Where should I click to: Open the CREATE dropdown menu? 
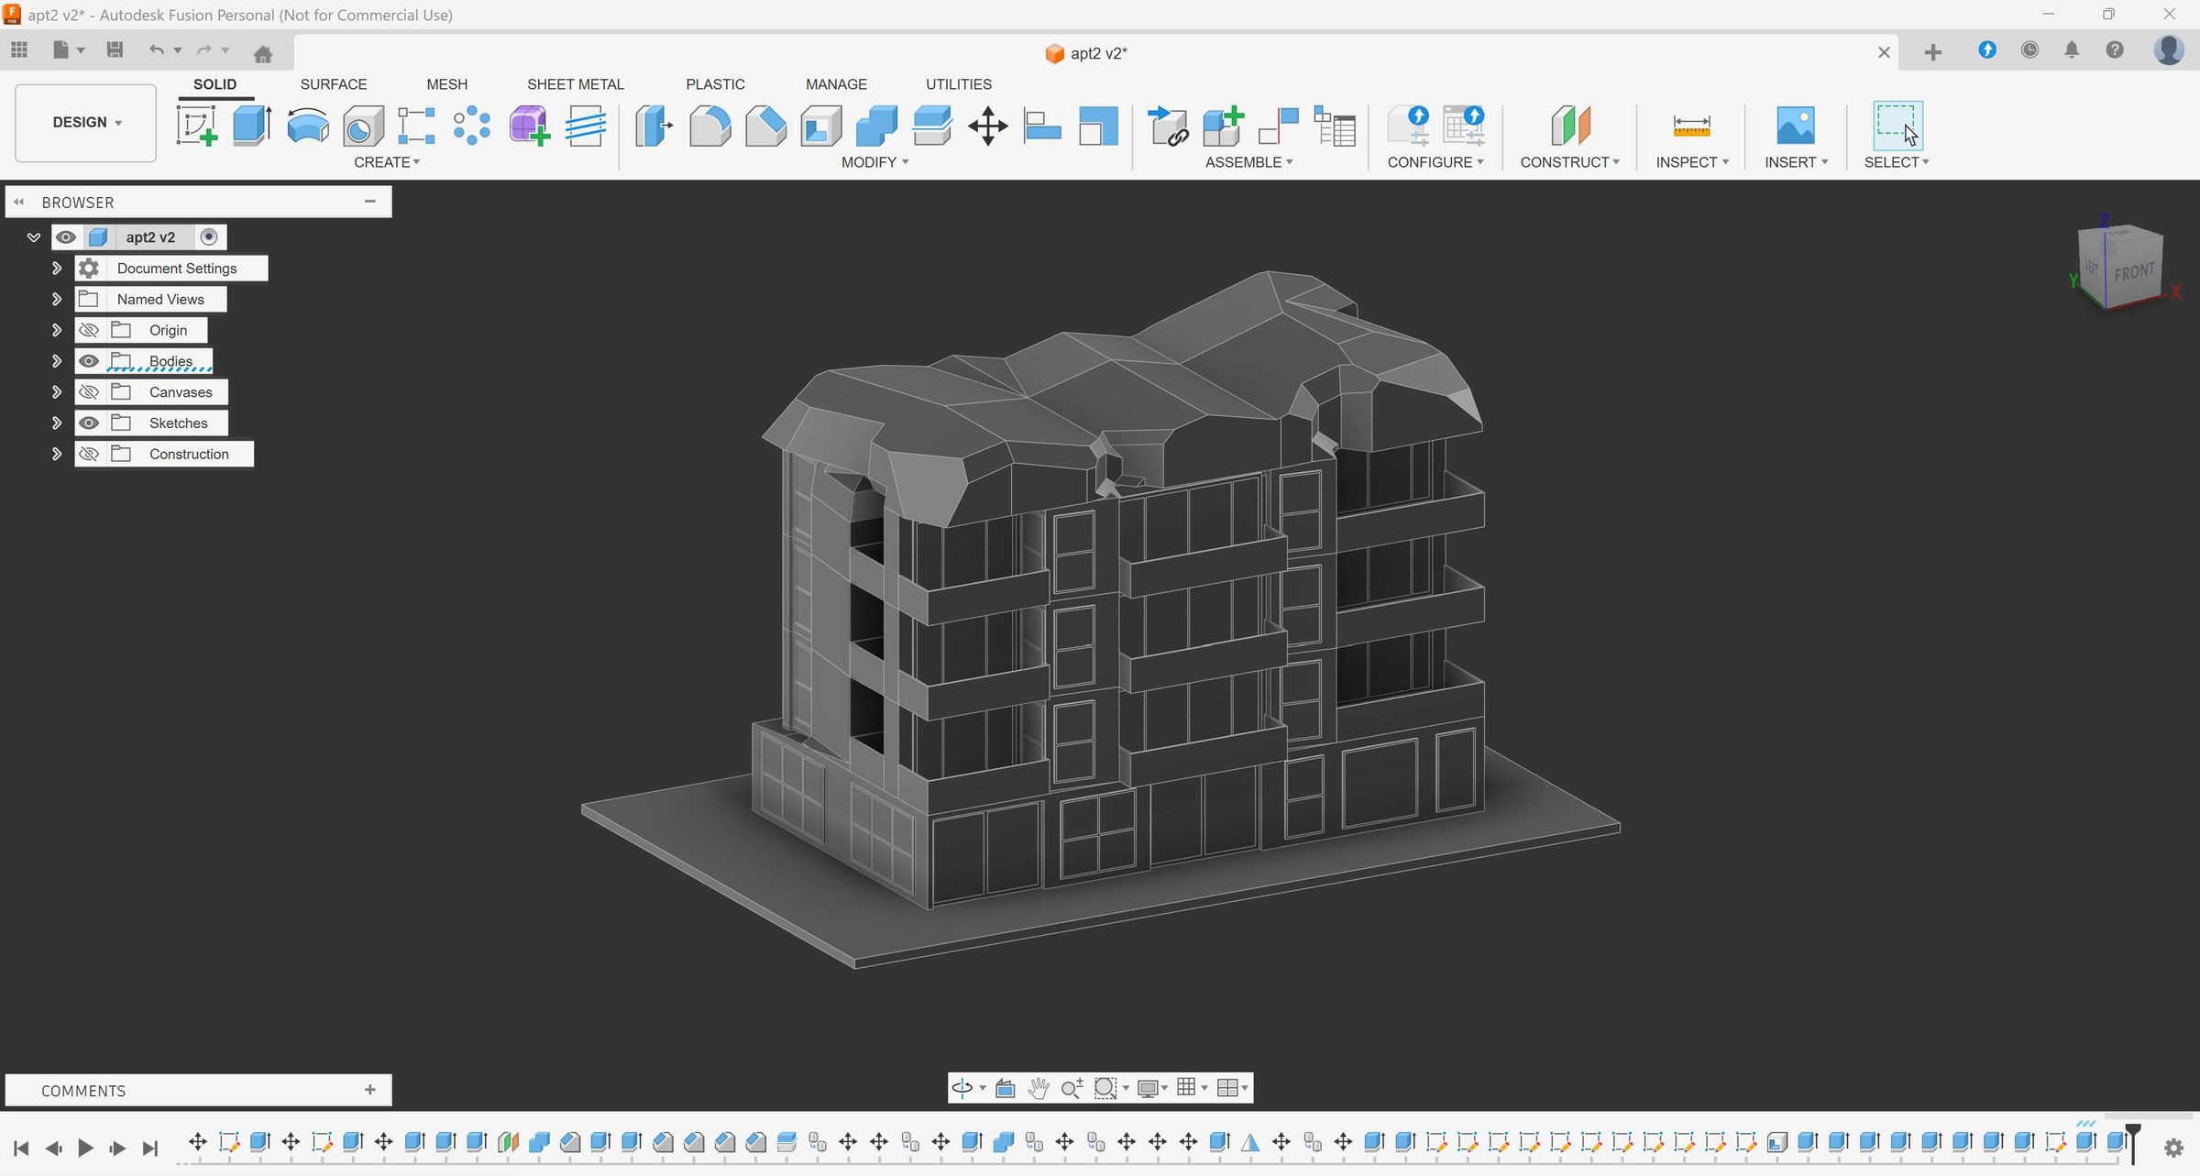pos(387,162)
